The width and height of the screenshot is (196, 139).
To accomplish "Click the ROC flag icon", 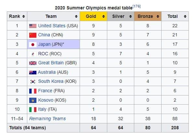I will pyautogui.click(x=33, y=54).
